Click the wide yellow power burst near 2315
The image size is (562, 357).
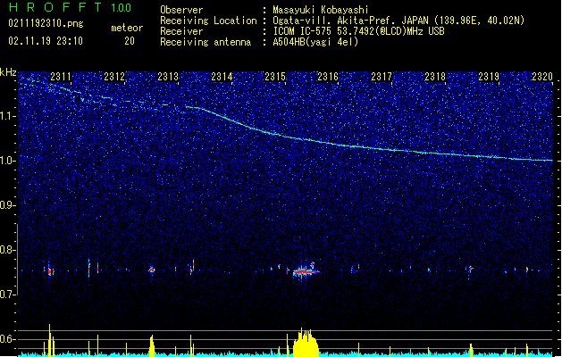click(306, 343)
